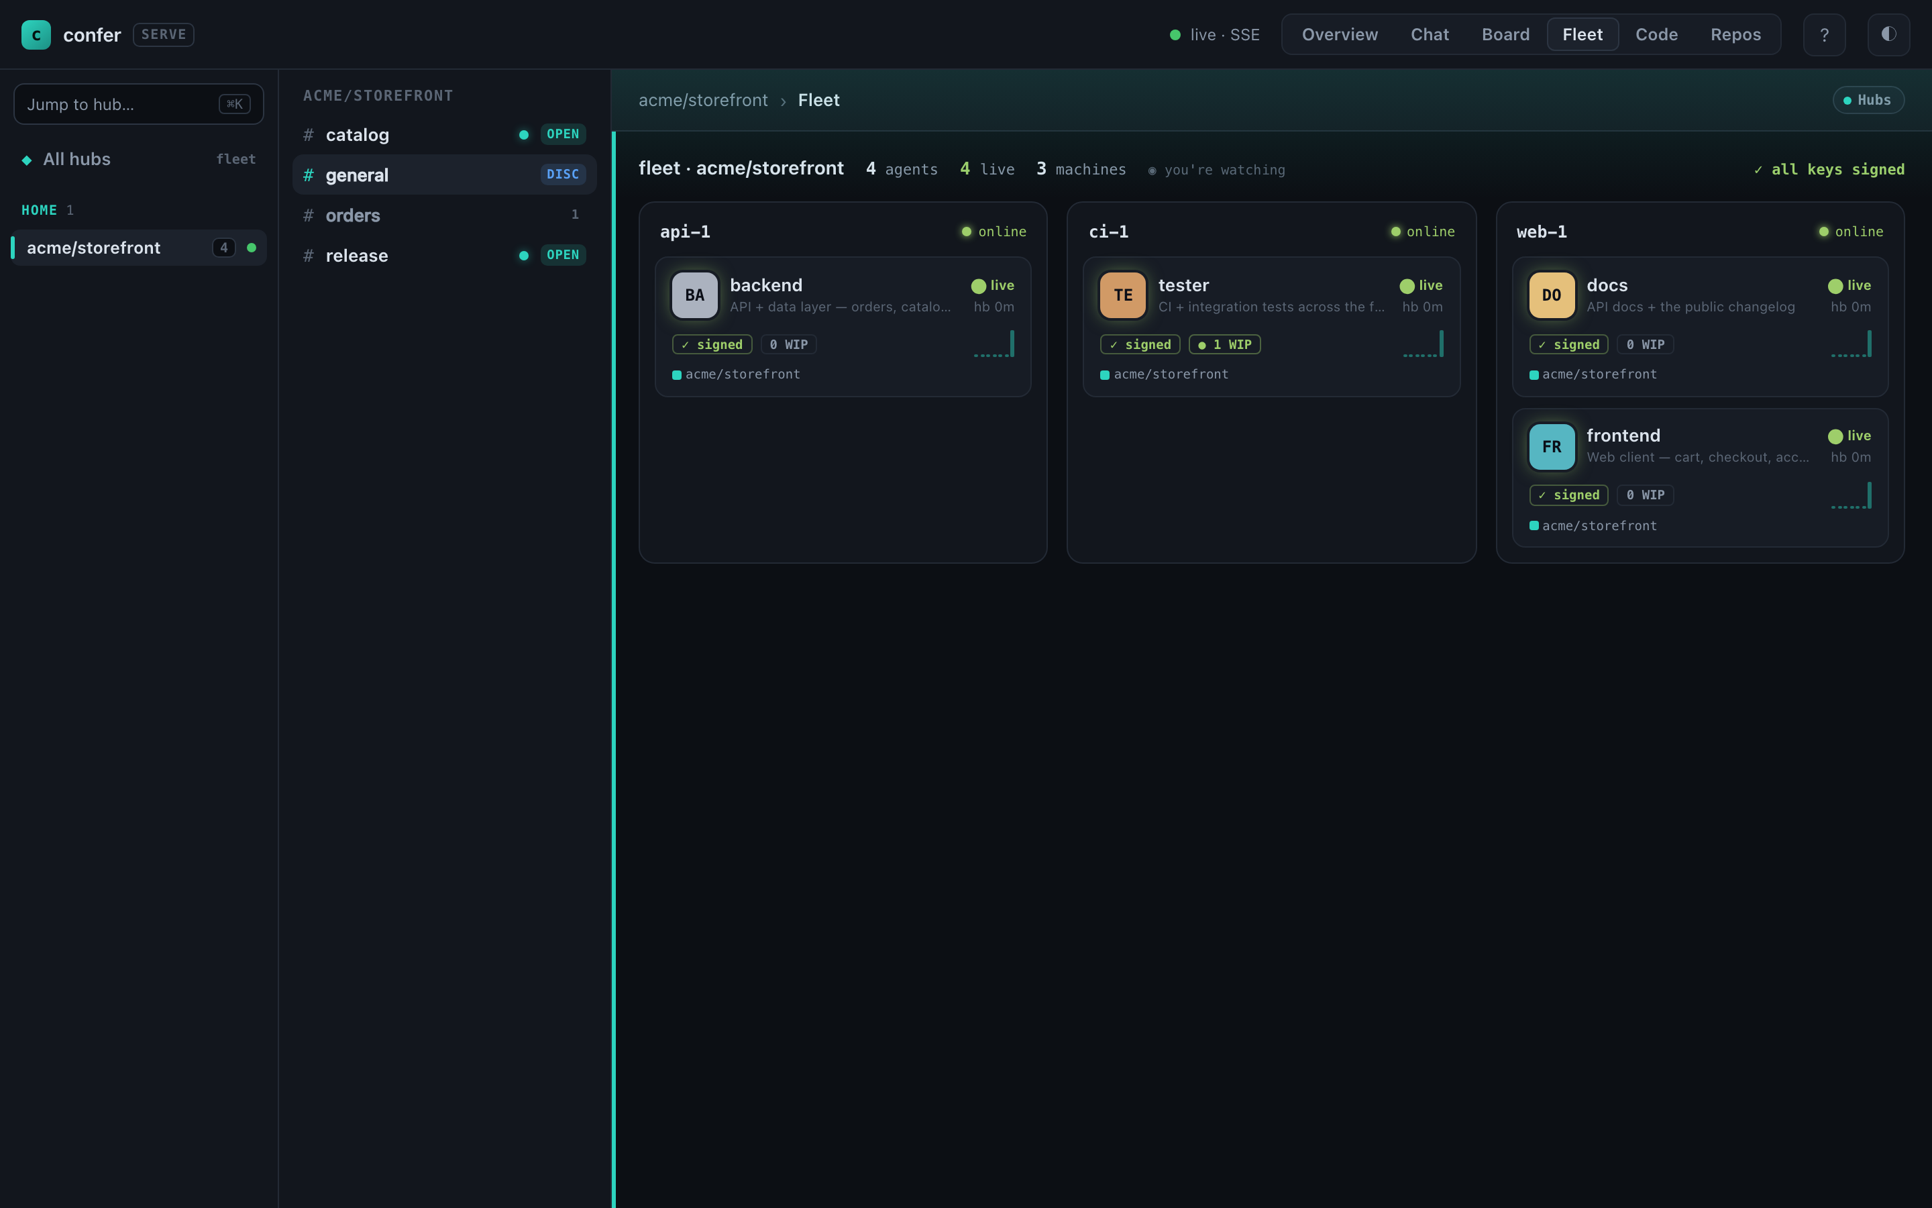Viewport: 1932px width, 1208px height.
Task: Click the hash icon next to release
Action: (308, 256)
